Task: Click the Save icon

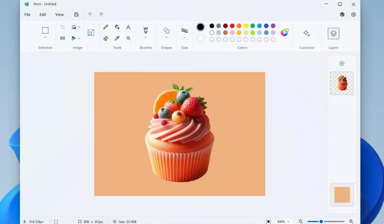Action: point(76,15)
